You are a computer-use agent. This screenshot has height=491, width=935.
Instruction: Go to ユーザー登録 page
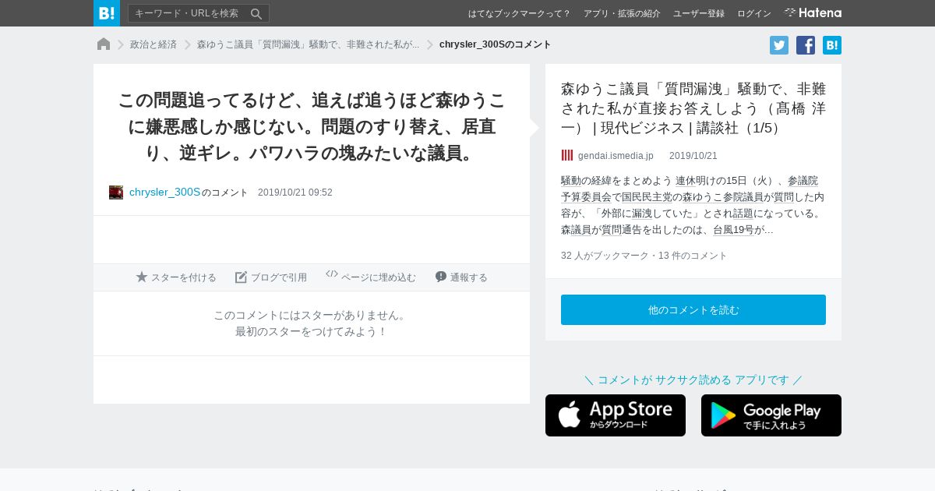699,13
